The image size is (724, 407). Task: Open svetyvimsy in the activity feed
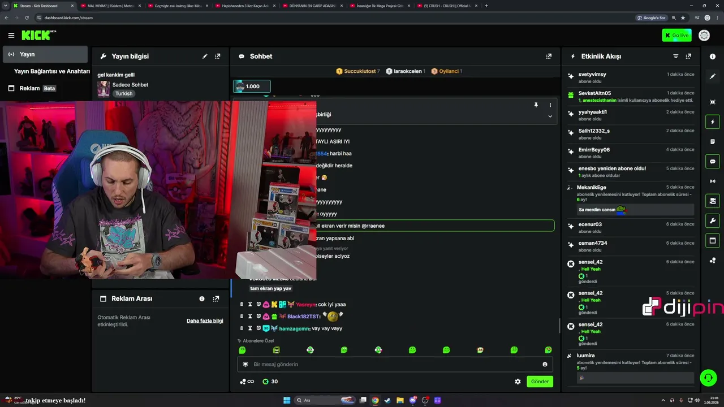tap(592, 75)
